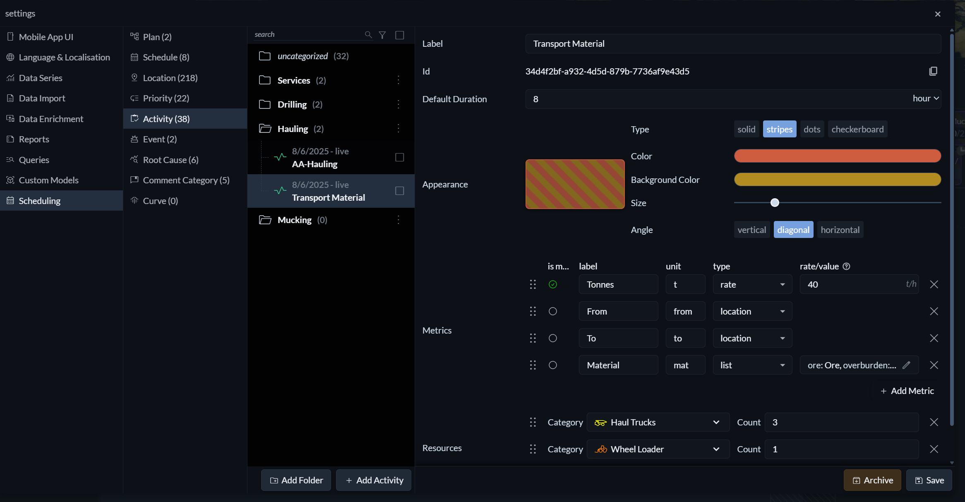Expand the Drilling folder

(265, 104)
